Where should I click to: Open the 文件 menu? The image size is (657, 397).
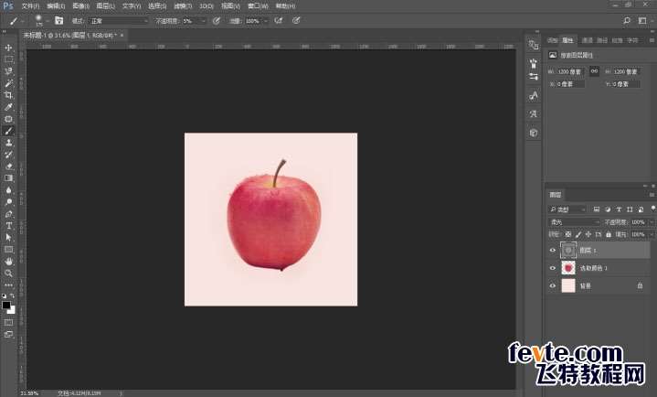click(29, 5)
